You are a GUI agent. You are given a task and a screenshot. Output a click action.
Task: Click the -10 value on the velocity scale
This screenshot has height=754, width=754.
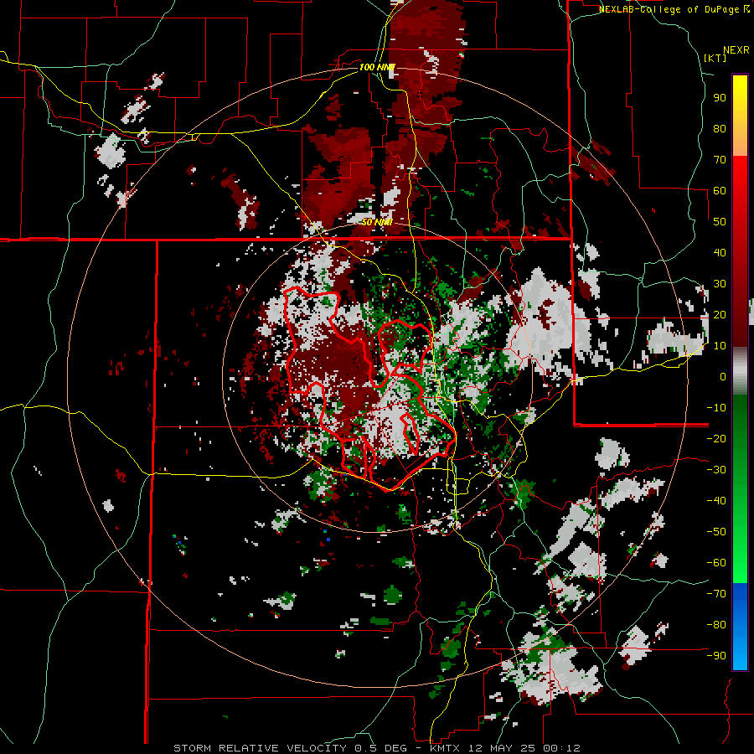(716, 408)
